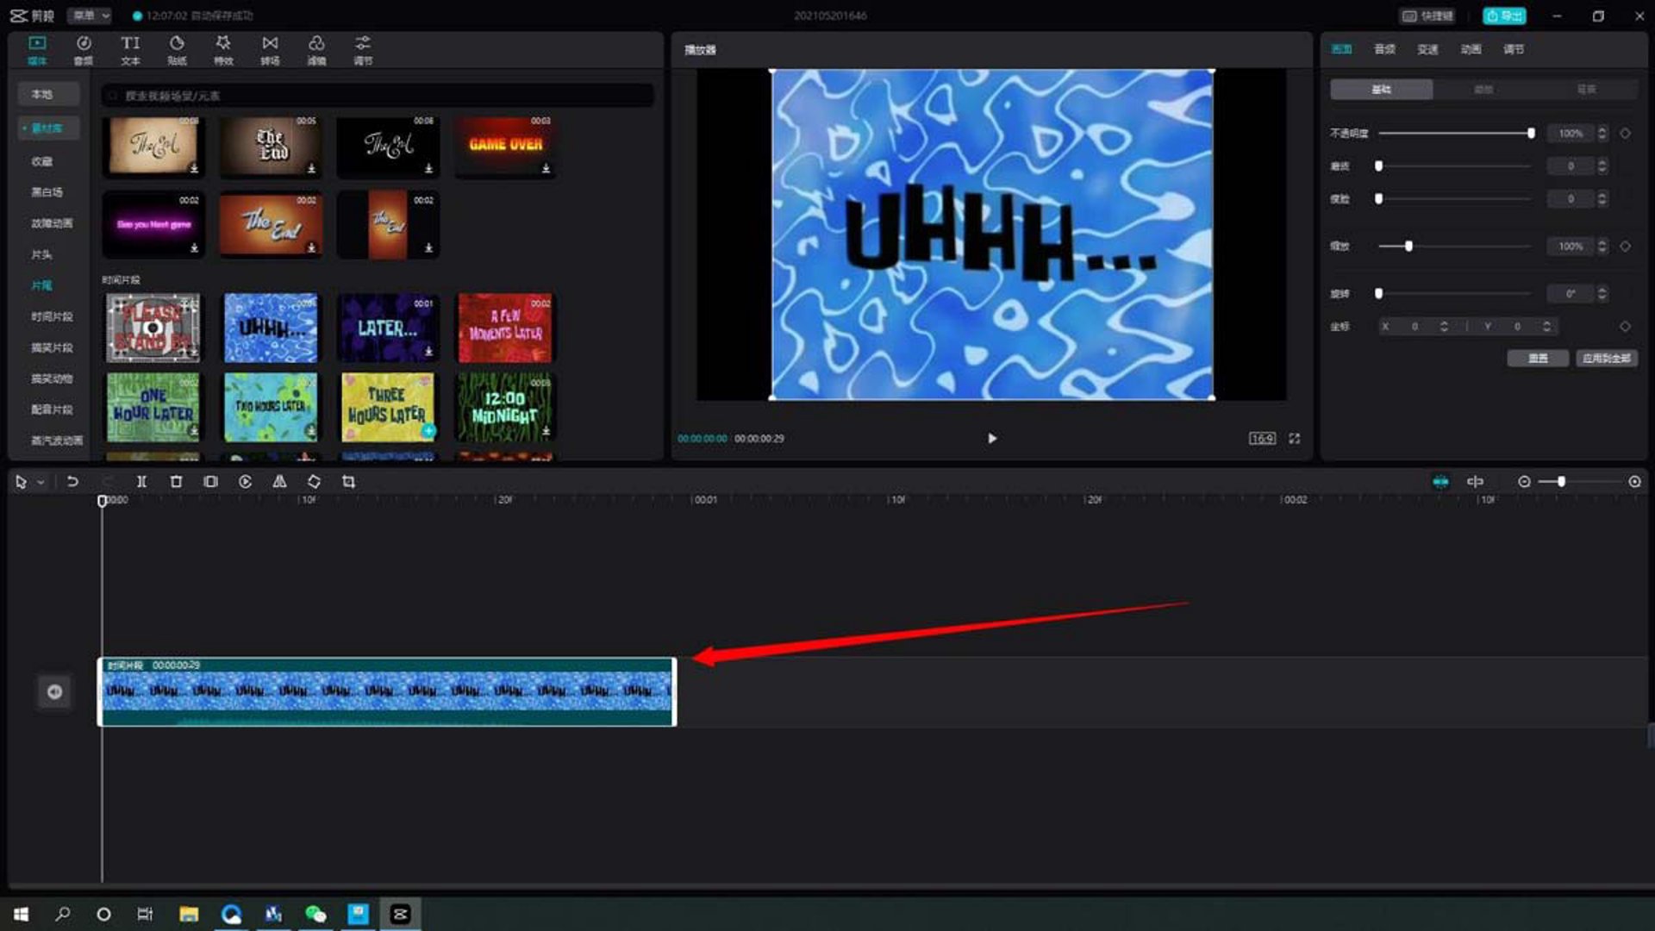This screenshot has width=1655, height=931.
Task: Play the preview with the play button
Action: click(x=992, y=439)
